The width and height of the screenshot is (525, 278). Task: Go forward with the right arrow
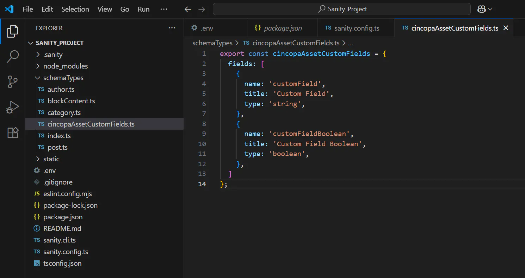pyautogui.click(x=202, y=9)
